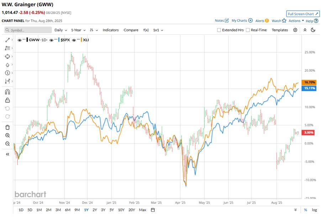Select the measure range tool
The width and height of the screenshot is (321, 217).
click(7, 81)
